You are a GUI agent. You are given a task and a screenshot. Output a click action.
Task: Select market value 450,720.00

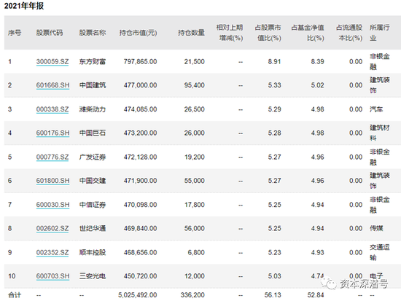pos(141,276)
